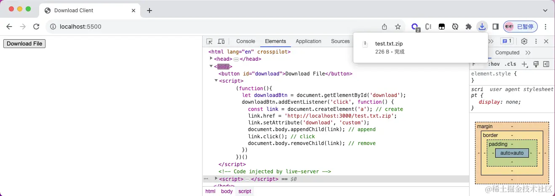Open Chrome three-dot menu
Image resolution: width=555 pixels, height=196 pixels.
click(x=546, y=27)
